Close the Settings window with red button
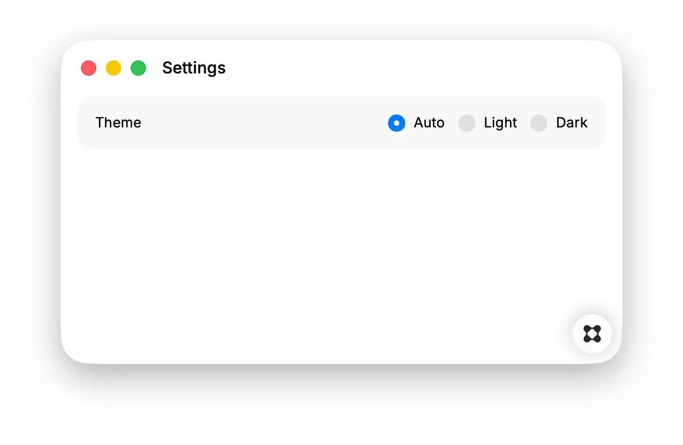Image resolution: width=683 pixels, height=445 pixels. [x=89, y=68]
